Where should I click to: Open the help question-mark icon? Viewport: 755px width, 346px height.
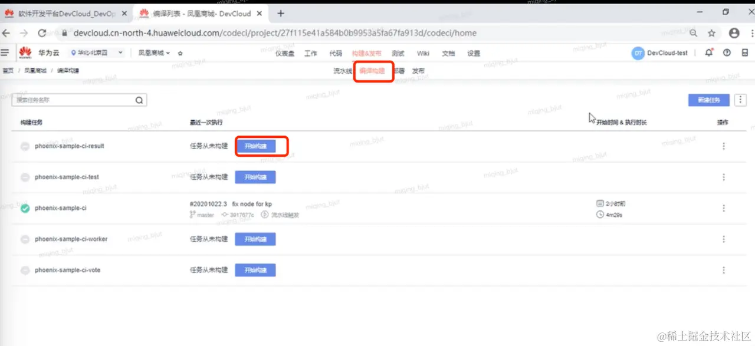[727, 52]
